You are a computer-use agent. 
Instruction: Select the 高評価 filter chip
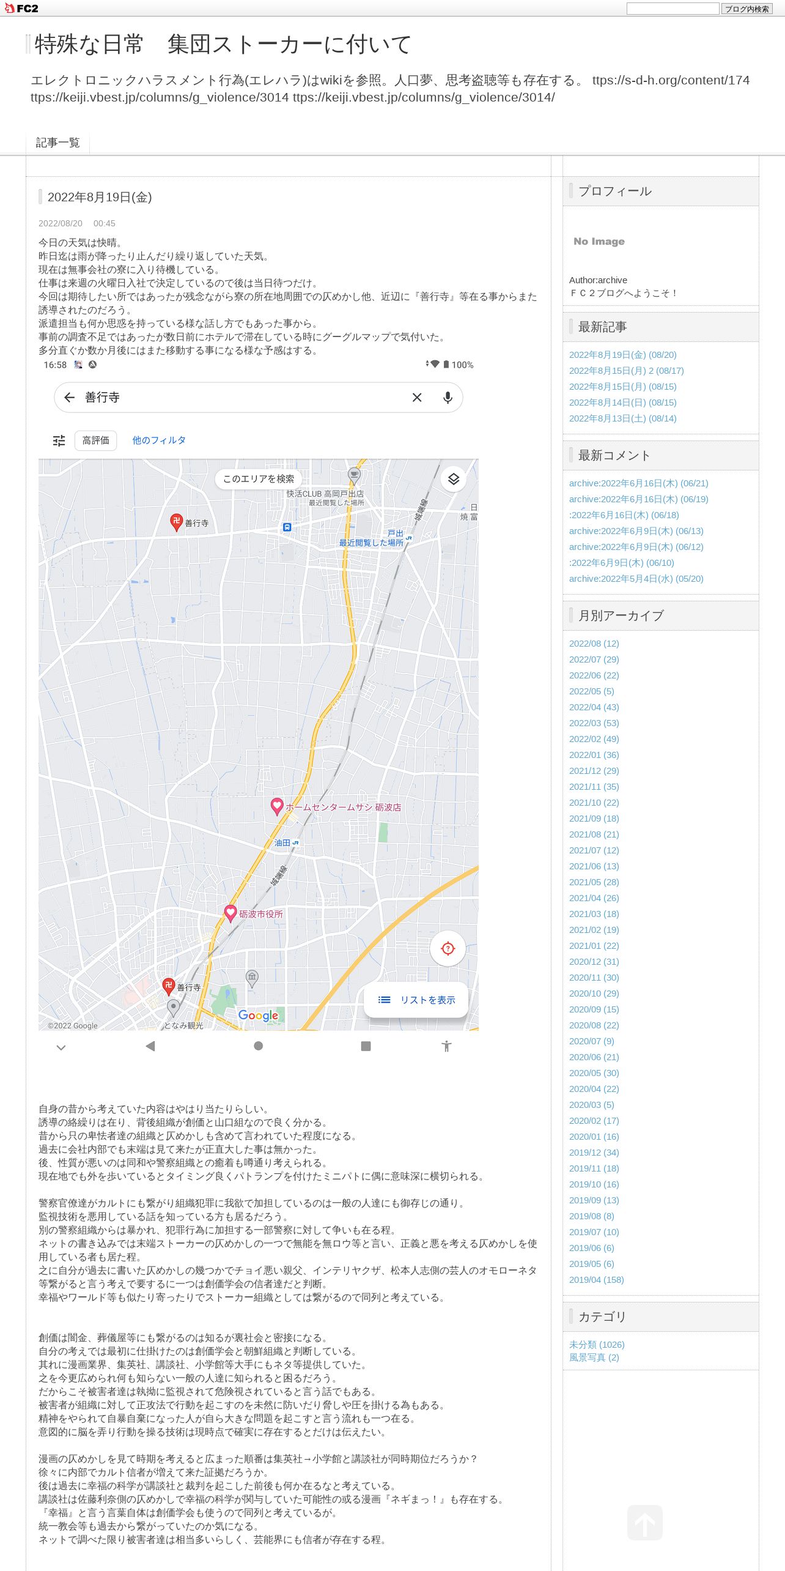point(96,440)
